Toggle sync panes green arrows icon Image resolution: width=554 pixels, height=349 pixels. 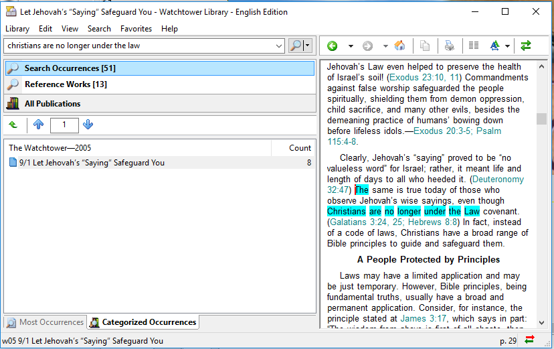point(526,46)
